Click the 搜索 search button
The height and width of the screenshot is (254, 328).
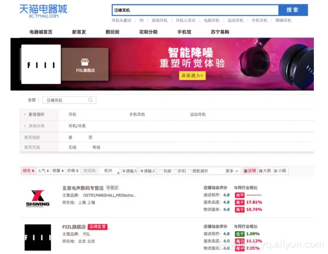[x=293, y=10]
